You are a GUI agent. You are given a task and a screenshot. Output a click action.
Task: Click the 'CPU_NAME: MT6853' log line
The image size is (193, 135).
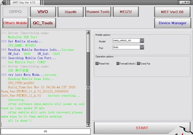[22, 46]
